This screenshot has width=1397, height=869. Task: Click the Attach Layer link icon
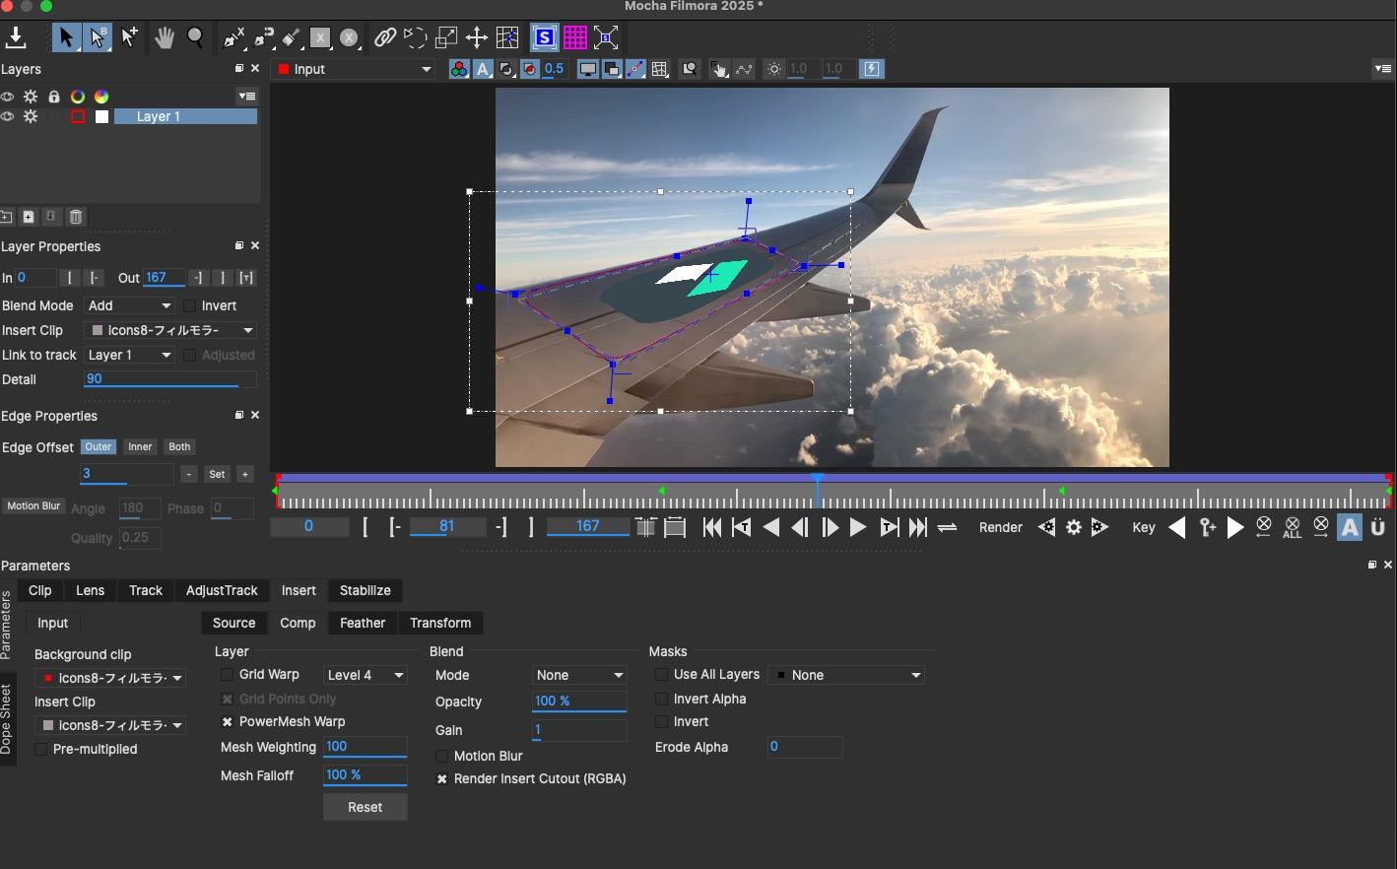(385, 37)
